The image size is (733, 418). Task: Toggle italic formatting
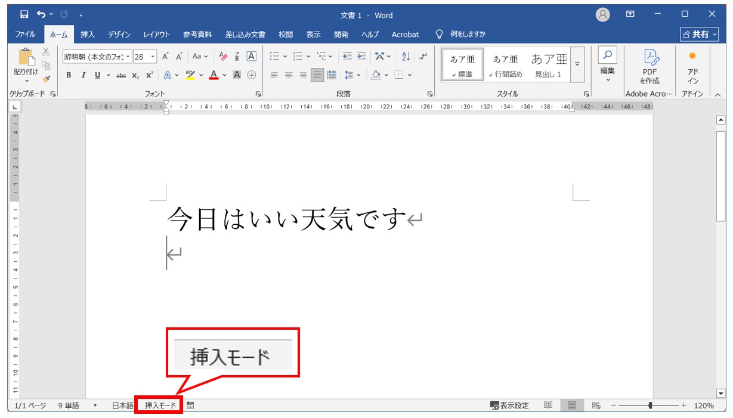tap(83, 75)
